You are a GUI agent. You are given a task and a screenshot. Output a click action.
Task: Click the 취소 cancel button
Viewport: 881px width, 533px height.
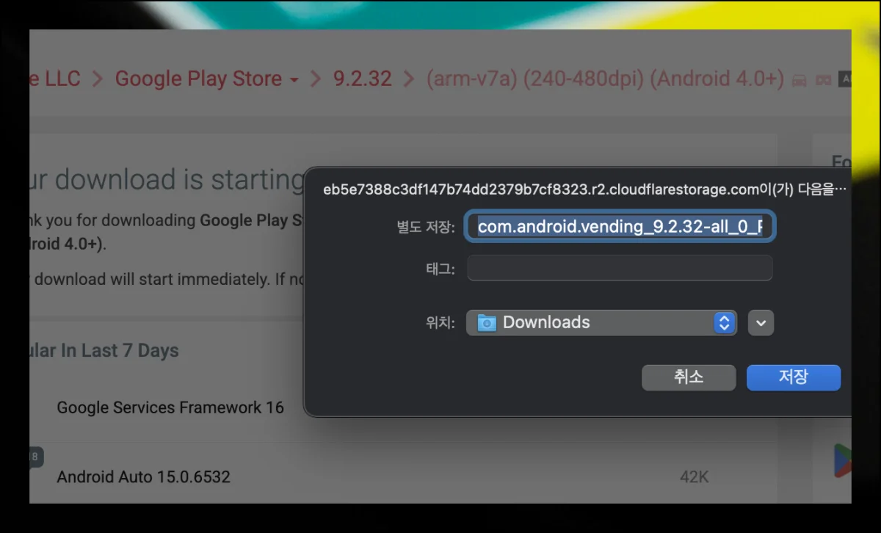pyautogui.click(x=689, y=377)
